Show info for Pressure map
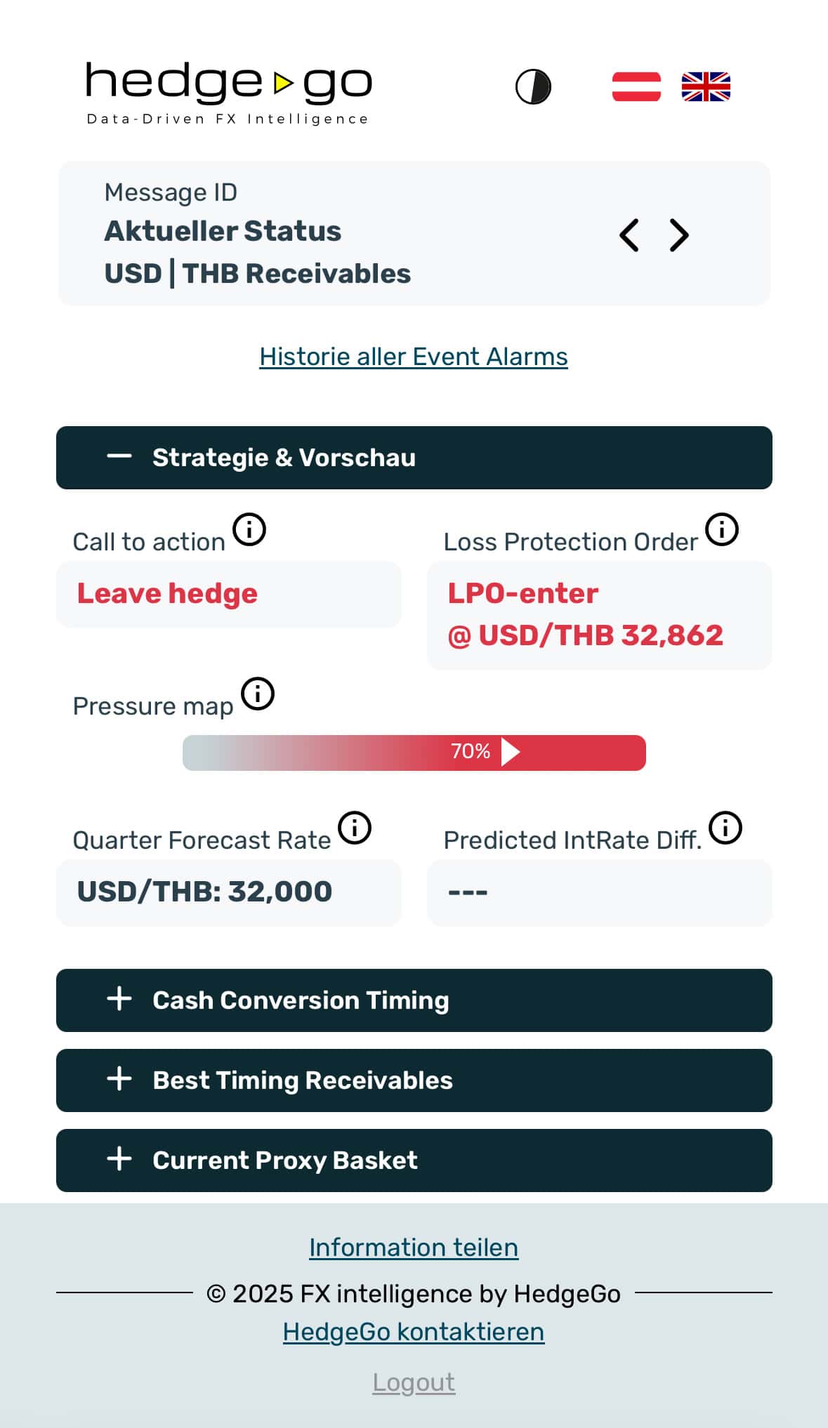The height and width of the screenshot is (1428, 828). [x=258, y=694]
